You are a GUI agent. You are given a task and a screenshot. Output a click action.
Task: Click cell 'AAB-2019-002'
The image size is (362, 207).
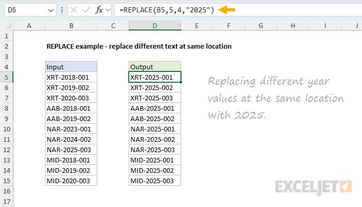point(71,119)
